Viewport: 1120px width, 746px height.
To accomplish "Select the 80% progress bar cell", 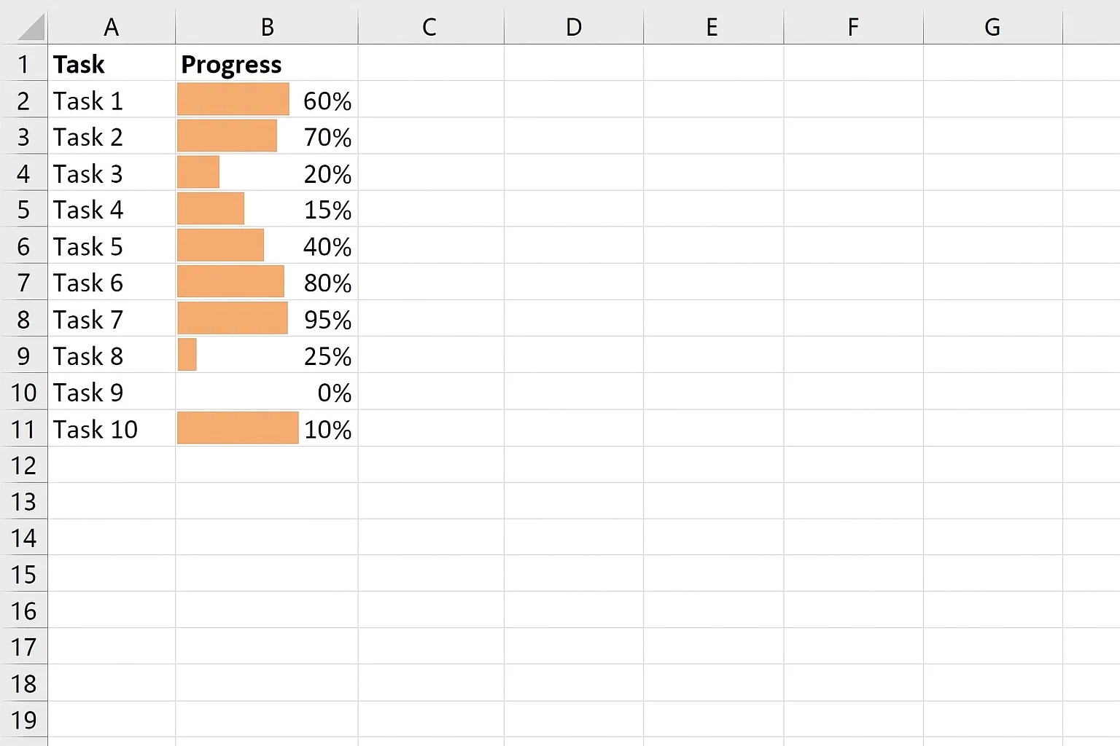I will 267,283.
